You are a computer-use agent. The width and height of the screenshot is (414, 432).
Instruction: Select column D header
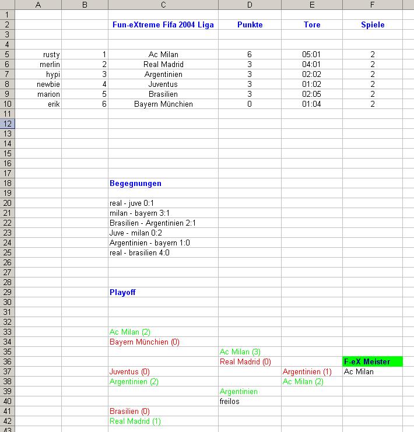250,5
